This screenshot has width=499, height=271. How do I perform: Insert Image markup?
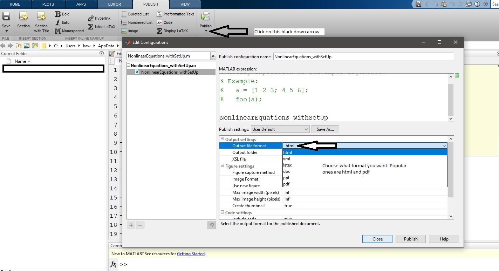point(130,31)
